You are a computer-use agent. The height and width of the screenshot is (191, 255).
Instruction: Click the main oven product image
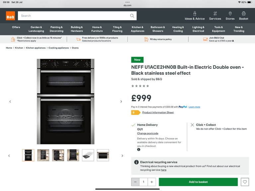[x=65, y=102]
